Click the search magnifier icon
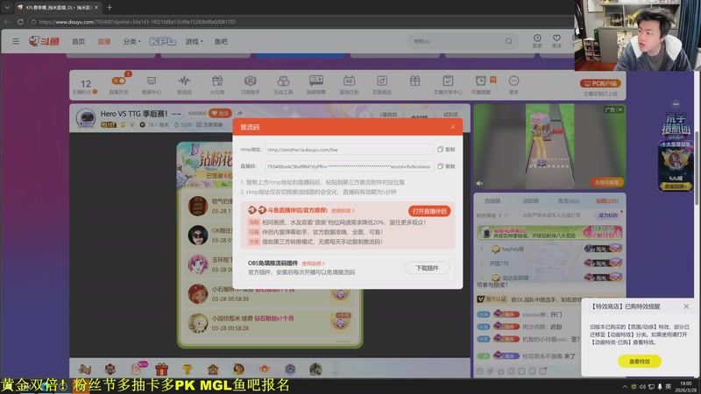Screen dimensions: 701x394 pos(509,41)
